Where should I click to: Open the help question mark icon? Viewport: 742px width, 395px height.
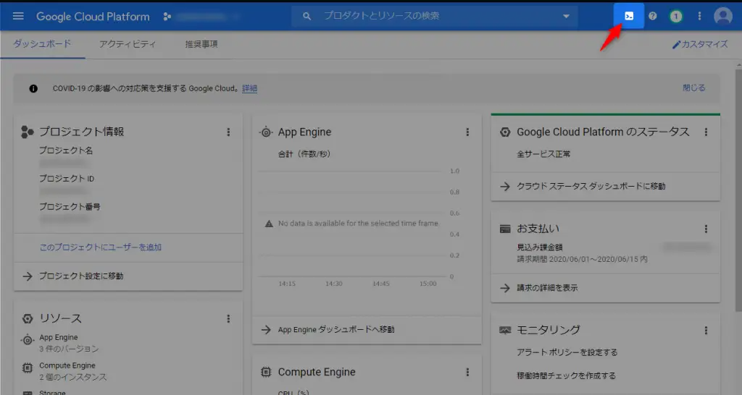click(x=653, y=16)
